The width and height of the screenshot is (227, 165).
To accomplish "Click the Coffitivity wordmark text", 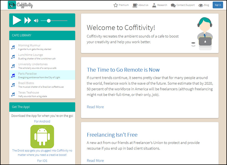I will pos(25,5).
